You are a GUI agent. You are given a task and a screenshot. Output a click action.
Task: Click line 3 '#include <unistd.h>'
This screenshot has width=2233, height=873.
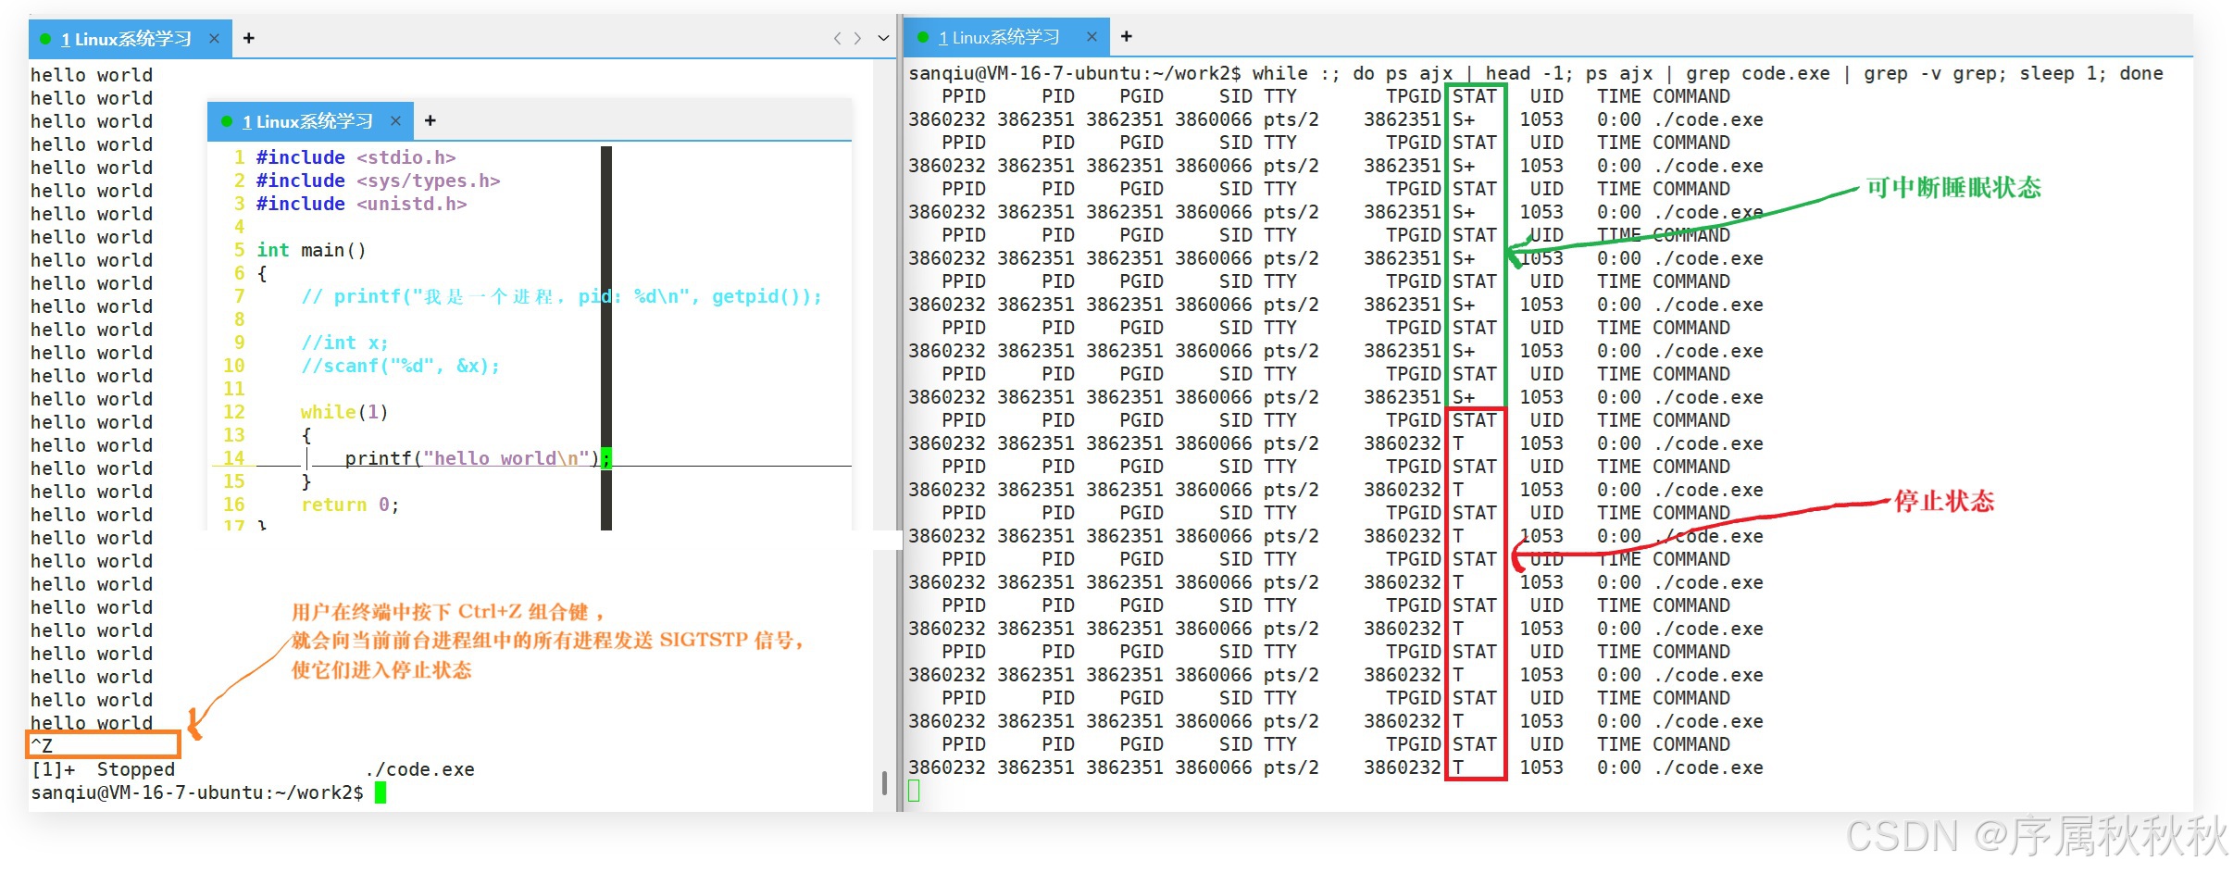pos(361,204)
